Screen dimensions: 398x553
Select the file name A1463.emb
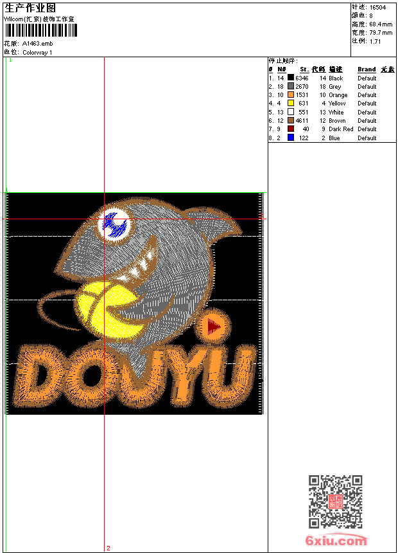click(x=38, y=44)
